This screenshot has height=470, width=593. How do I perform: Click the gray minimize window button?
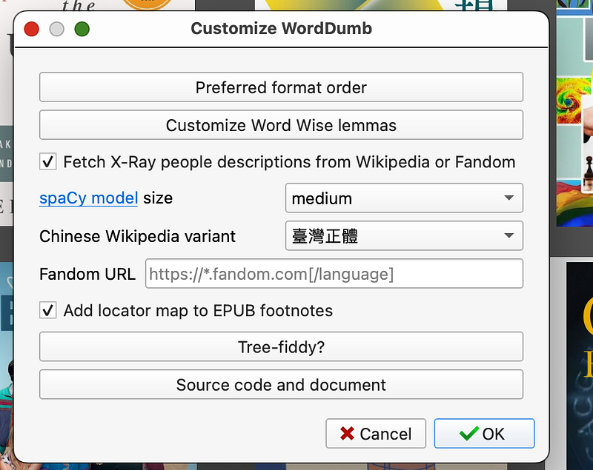pyautogui.click(x=57, y=29)
